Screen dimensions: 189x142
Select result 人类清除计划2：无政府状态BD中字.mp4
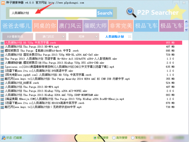pyautogui.click(x=93, y=107)
